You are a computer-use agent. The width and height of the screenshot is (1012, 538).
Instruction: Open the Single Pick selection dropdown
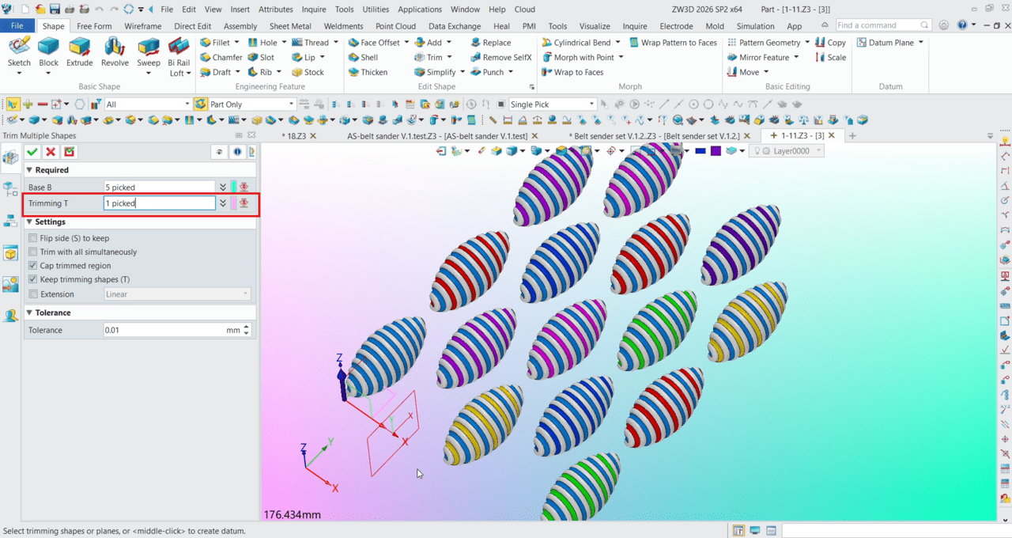(x=595, y=104)
